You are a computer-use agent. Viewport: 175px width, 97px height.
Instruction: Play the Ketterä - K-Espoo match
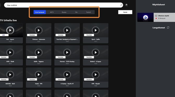click(x=96, y=52)
